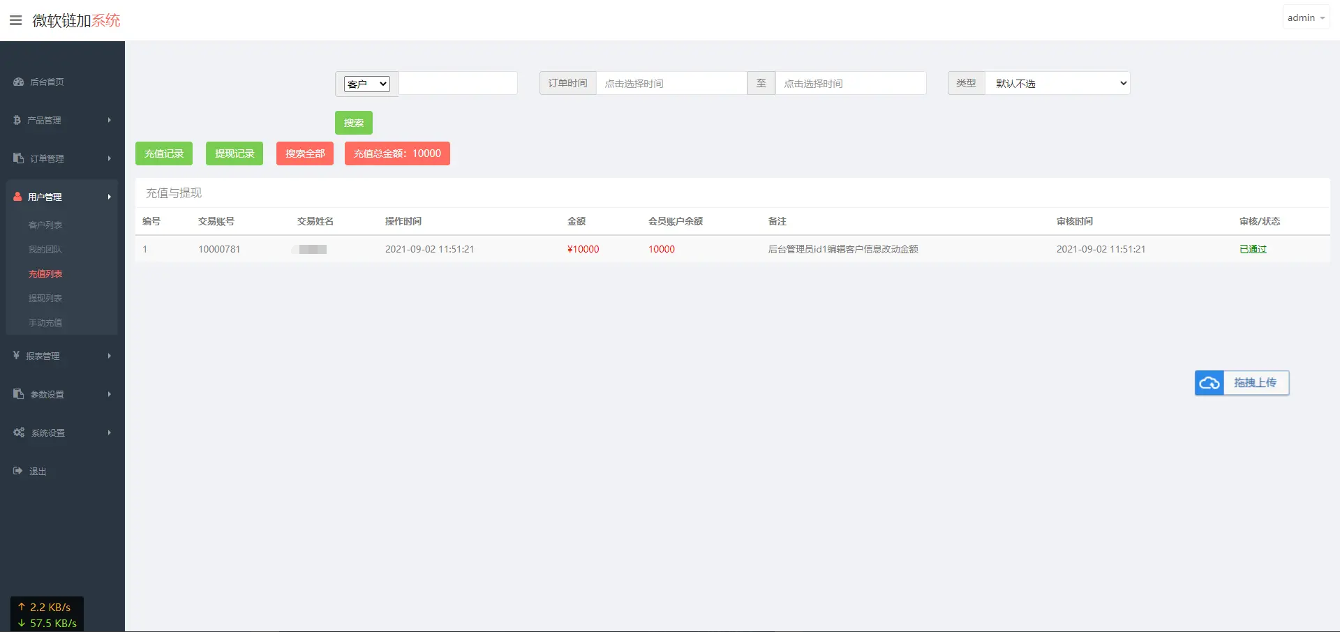This screenshot has width=1340, height=632.
Task: Select 手动充值 from the sidebar submenu
Action: (45, 322)
